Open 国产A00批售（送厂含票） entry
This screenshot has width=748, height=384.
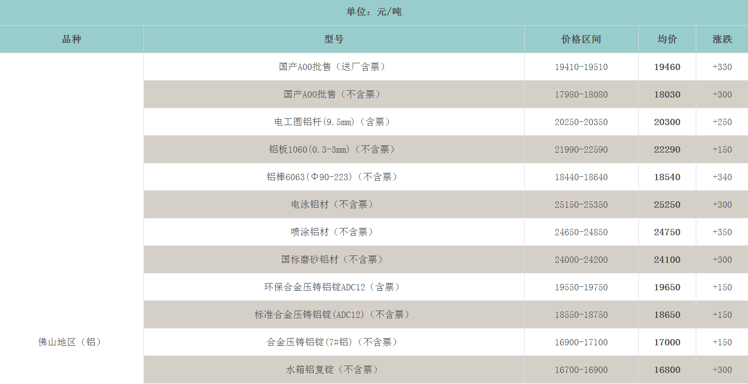[333, 67]
